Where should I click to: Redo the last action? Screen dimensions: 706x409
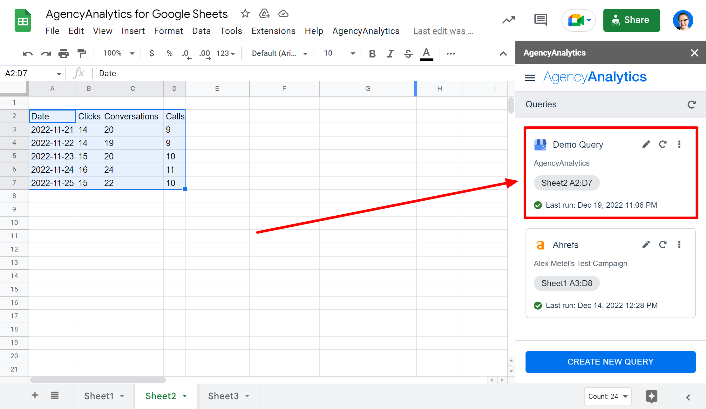pyautogui.click(x=46, y=53)
